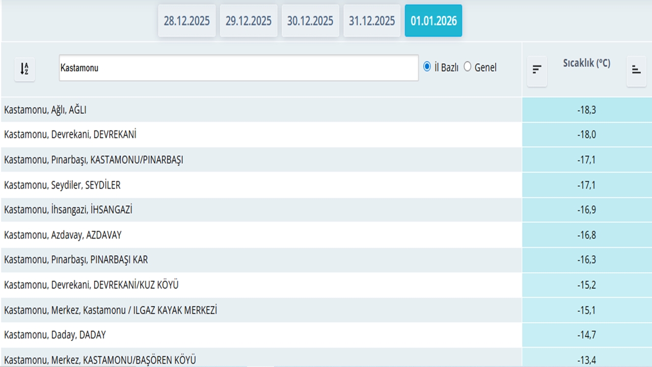Select the İl Bazlı radio button
The width and height of the screenshot is (652, 367).
coord(427,67)
